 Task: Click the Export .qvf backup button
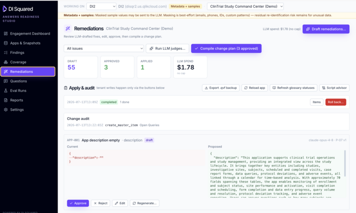(221, 88)
